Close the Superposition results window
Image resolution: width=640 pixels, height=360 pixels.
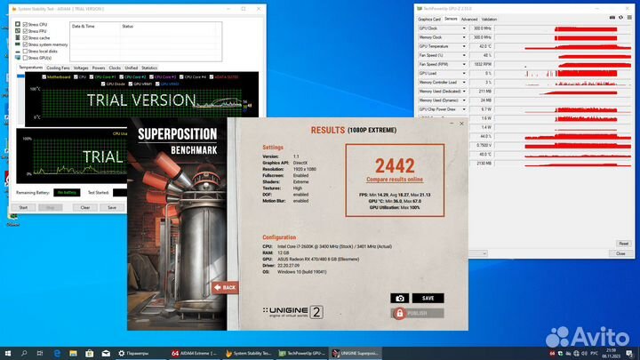(x=461, y=124)
